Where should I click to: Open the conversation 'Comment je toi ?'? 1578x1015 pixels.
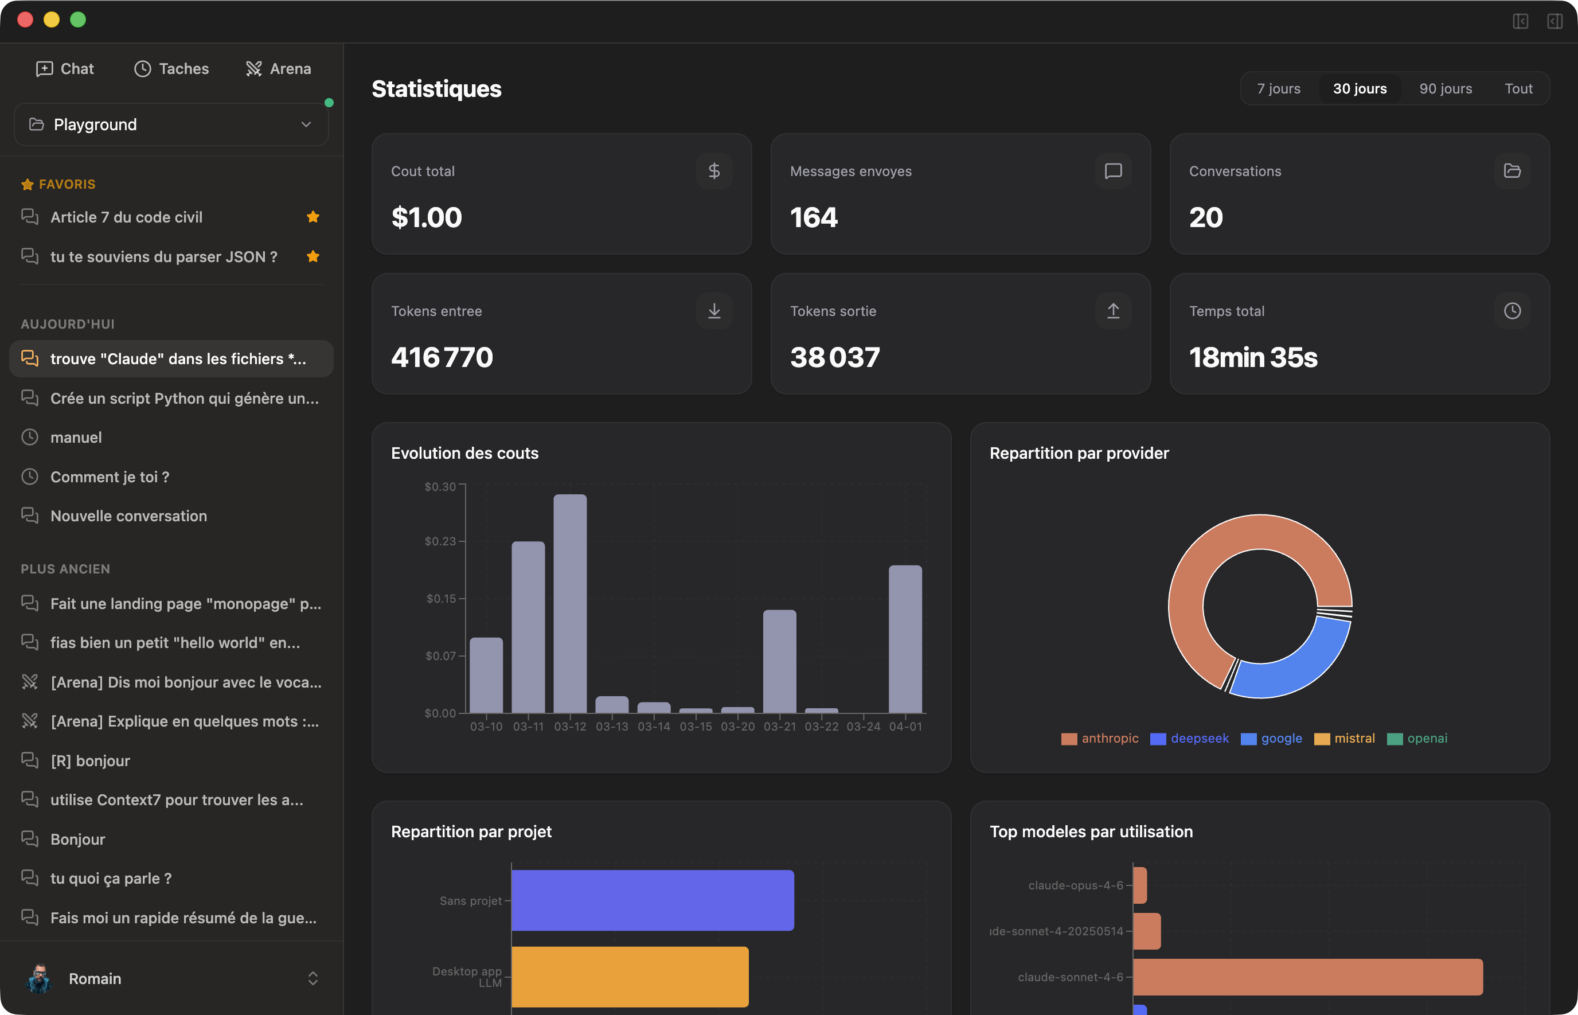110,477
